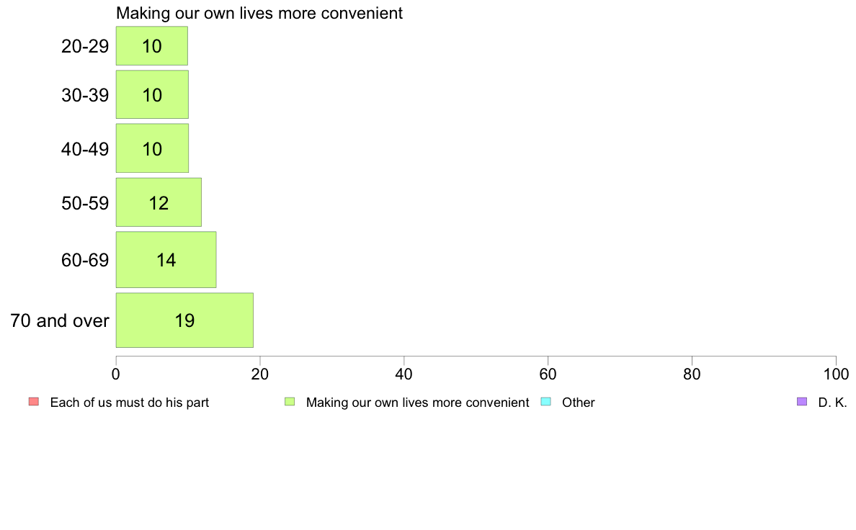
Task: Click the '50-59' age group label
Action: [84, 203]
